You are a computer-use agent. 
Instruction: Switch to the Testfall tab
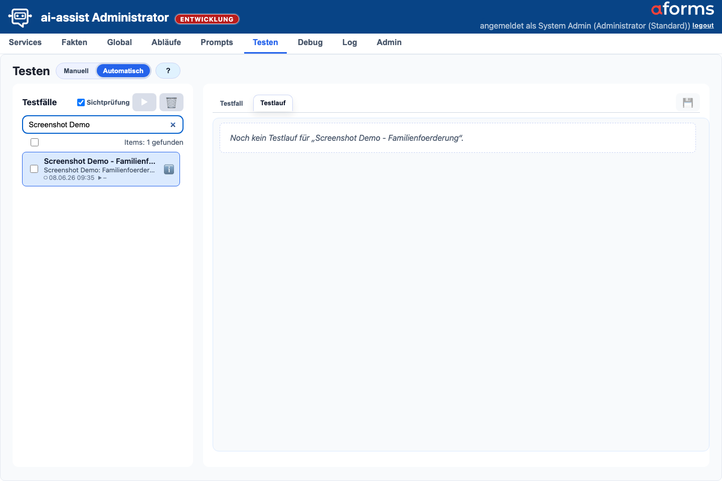(x=231, y=103)
